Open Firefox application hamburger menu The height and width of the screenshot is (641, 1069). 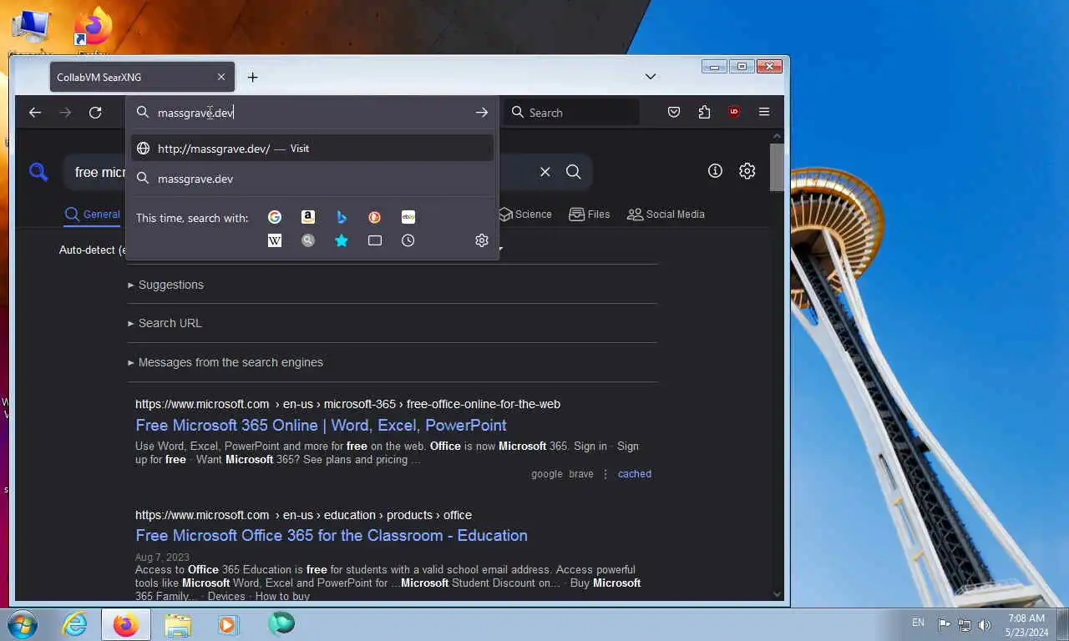[764, 112]
